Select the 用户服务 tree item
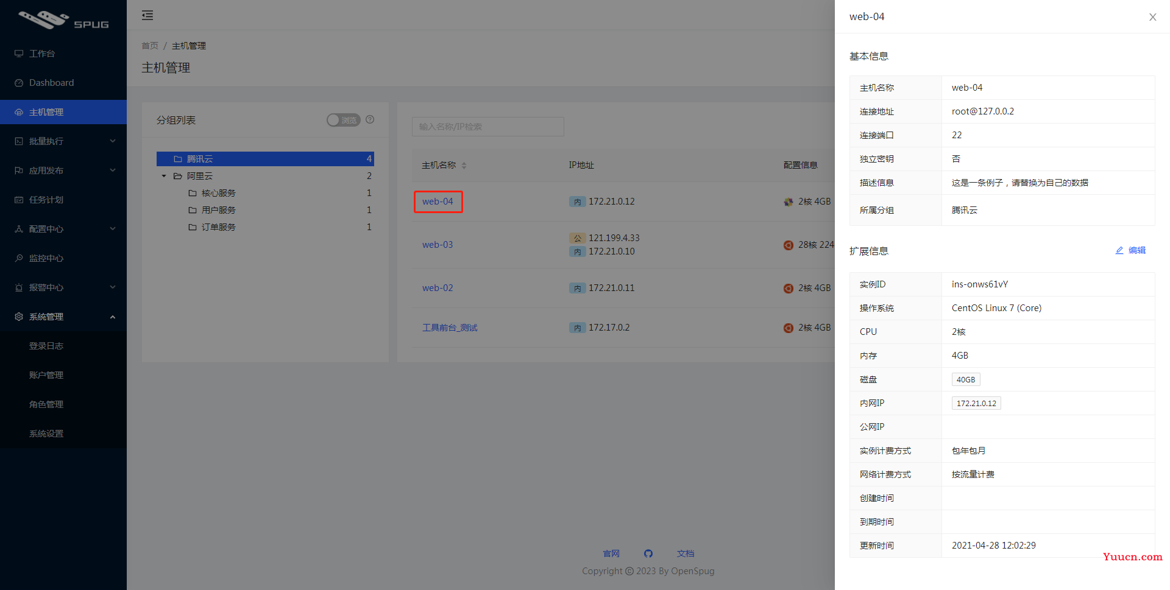 coord(219,210)
